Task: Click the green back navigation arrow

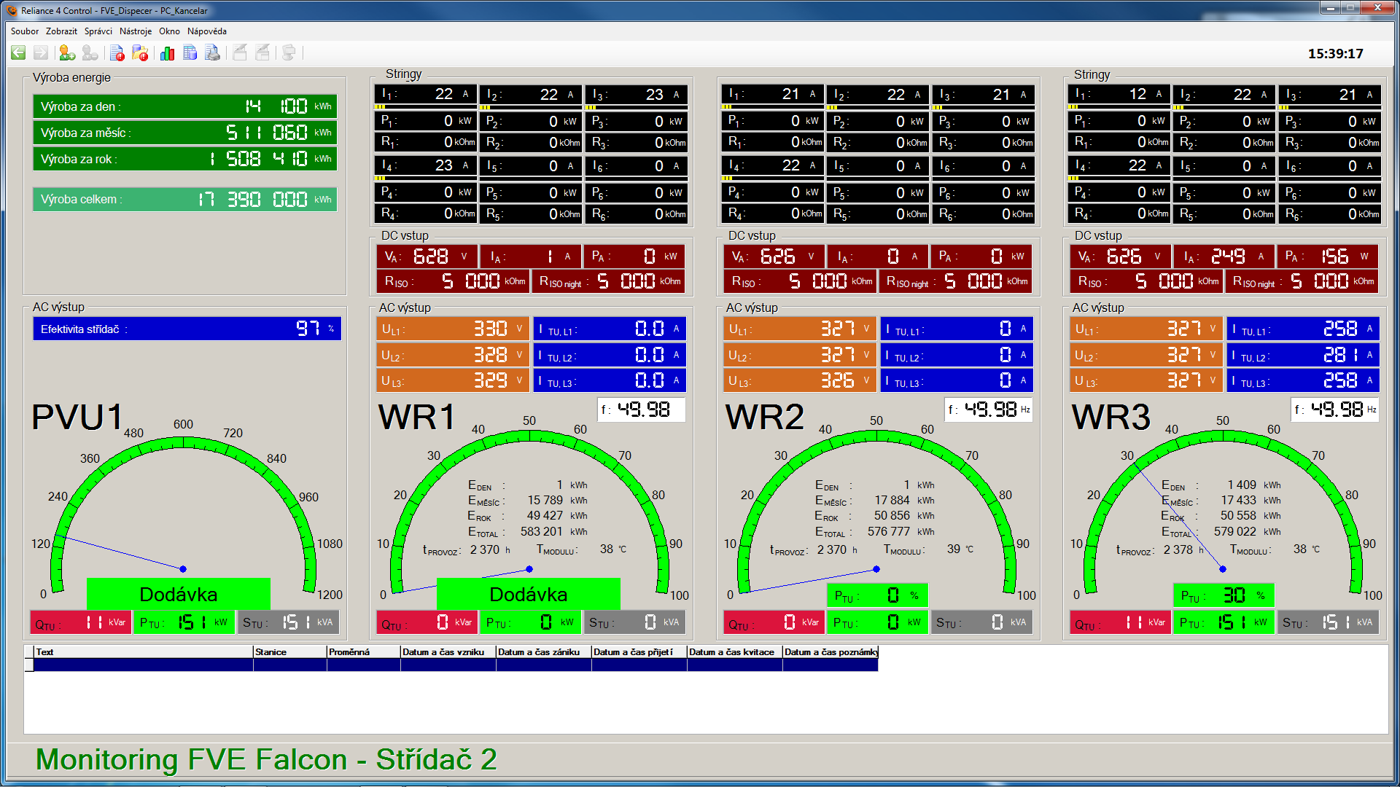Action: (18, 52)
